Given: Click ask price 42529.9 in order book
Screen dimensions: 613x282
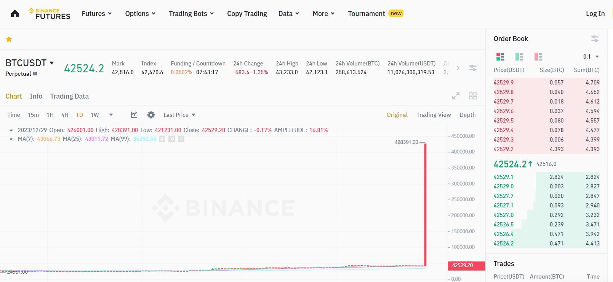Looking at the screenshot, I should point(503,83).
